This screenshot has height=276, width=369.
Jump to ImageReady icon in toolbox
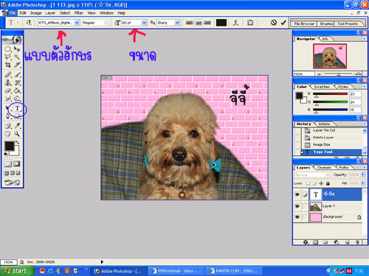pyautogui.click(x=12, y=183)
